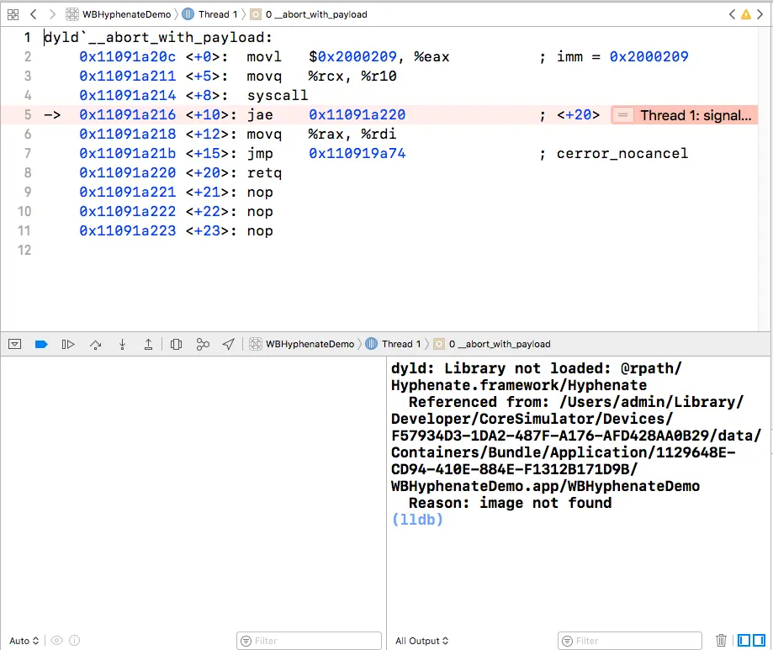Screen dimensions: 773x650
Task: Step into the instruction
Action: tap(122, 344)
